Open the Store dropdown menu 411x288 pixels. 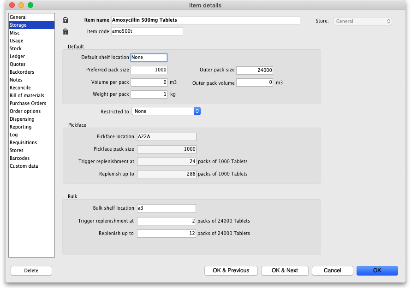[363, 21]
